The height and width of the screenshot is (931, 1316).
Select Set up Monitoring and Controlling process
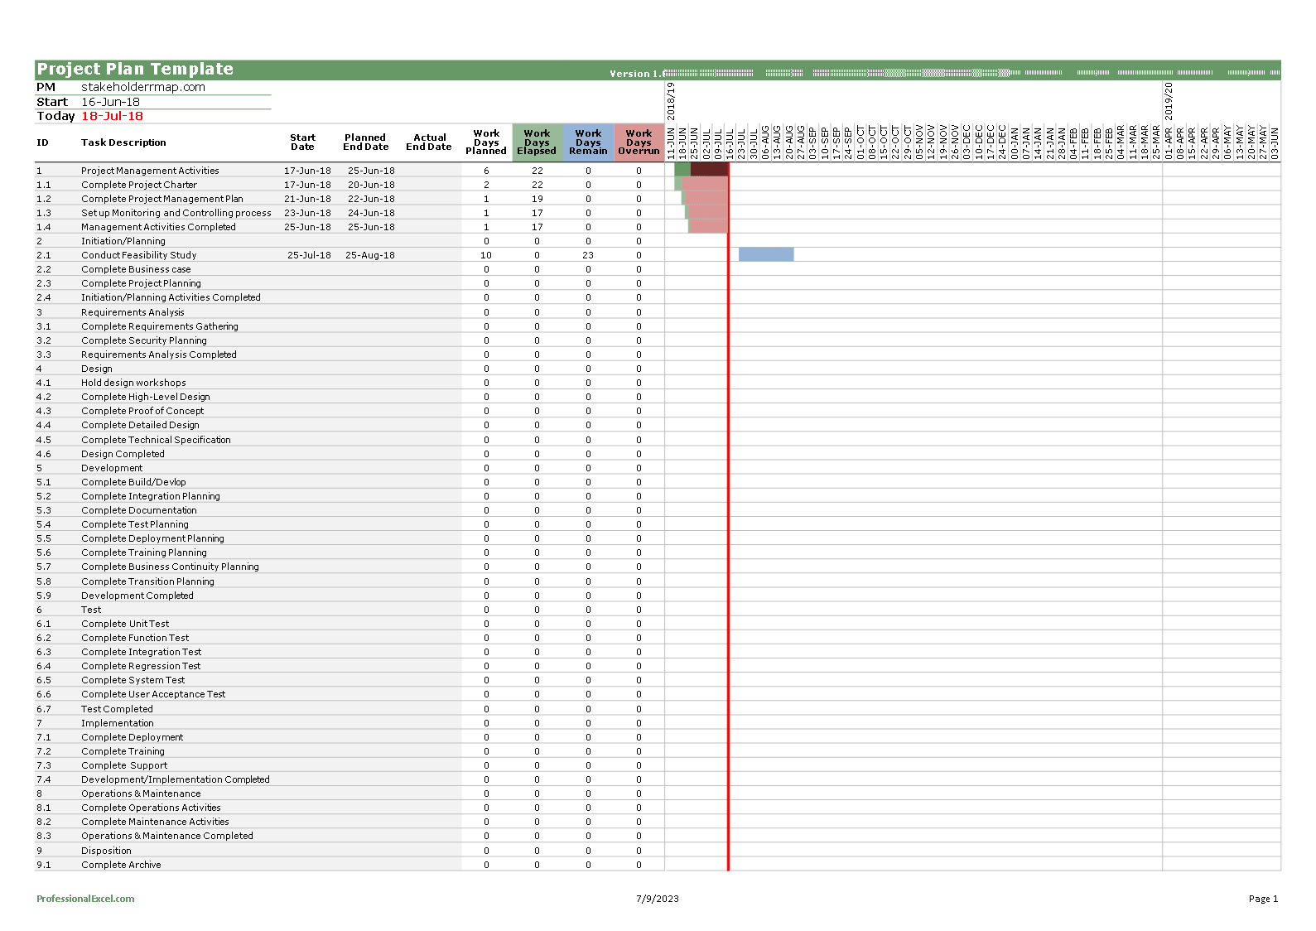pyautogui.click(x=176, y=213)
